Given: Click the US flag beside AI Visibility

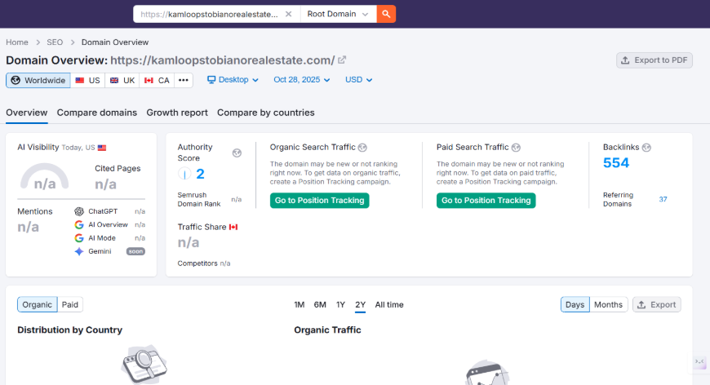Looking at the screenshot, I should pyautogui.click(x=102, y=148).
